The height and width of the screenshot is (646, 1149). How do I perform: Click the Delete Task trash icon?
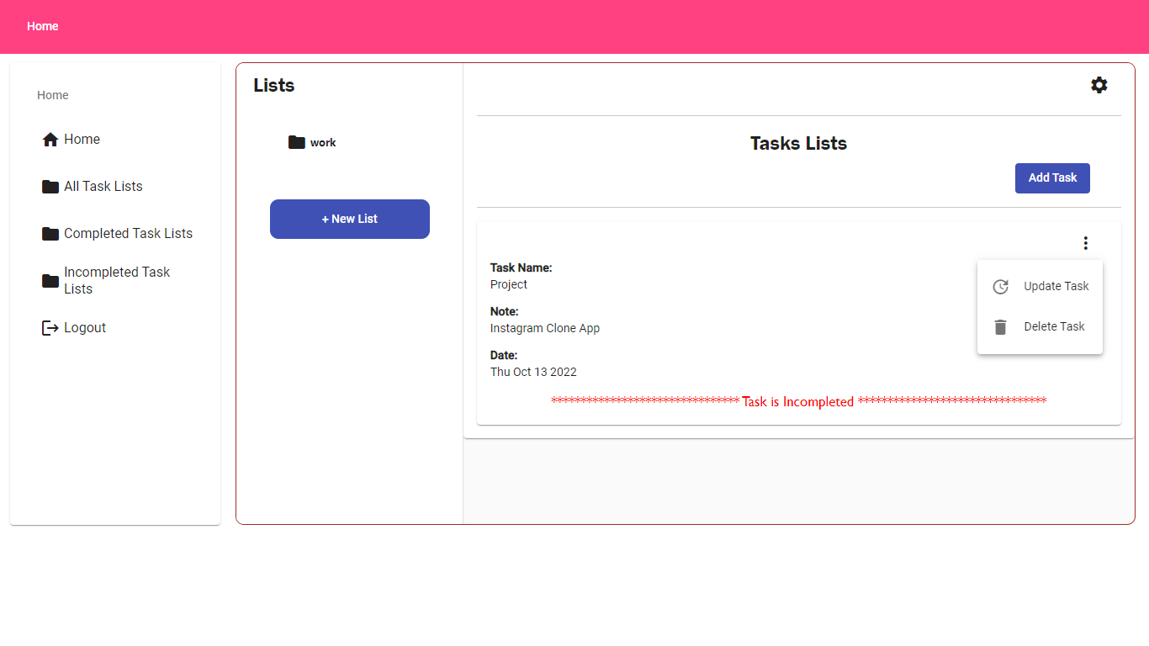pos(1000,327)
